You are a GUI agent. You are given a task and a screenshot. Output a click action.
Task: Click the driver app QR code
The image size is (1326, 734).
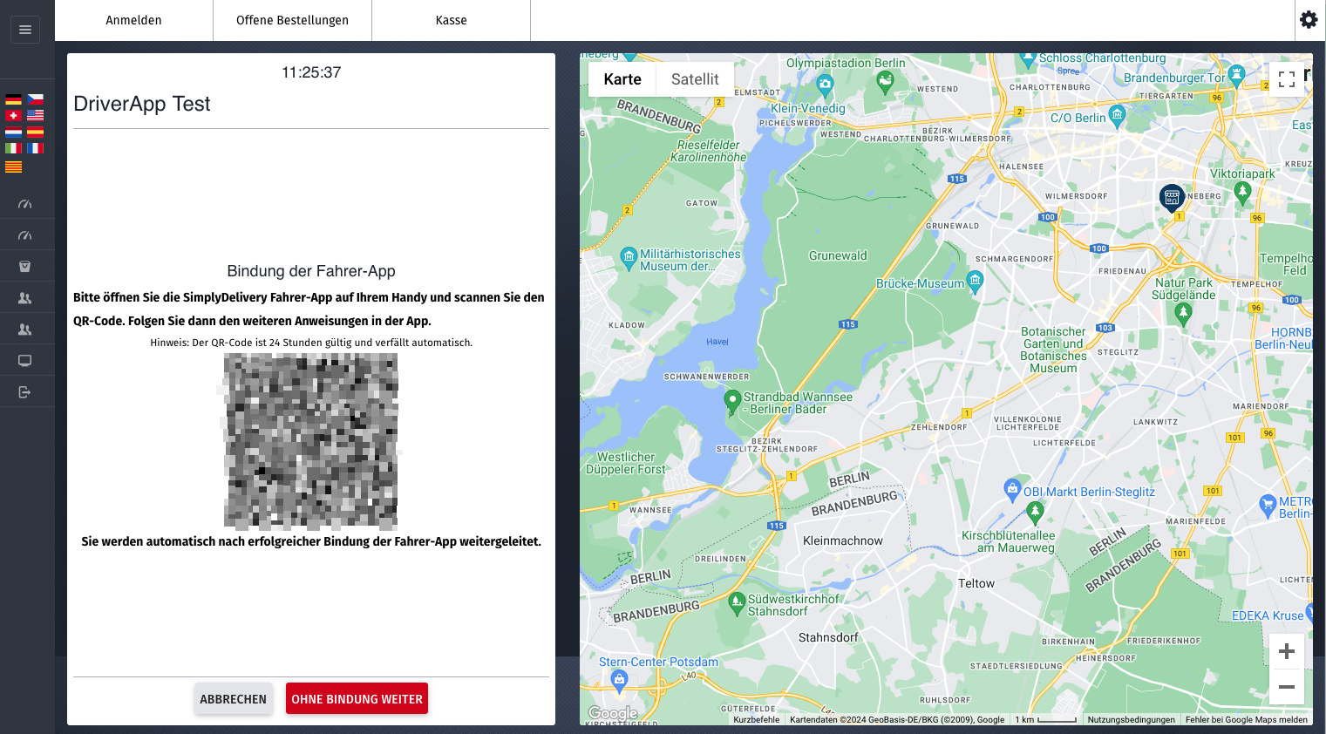311,440
